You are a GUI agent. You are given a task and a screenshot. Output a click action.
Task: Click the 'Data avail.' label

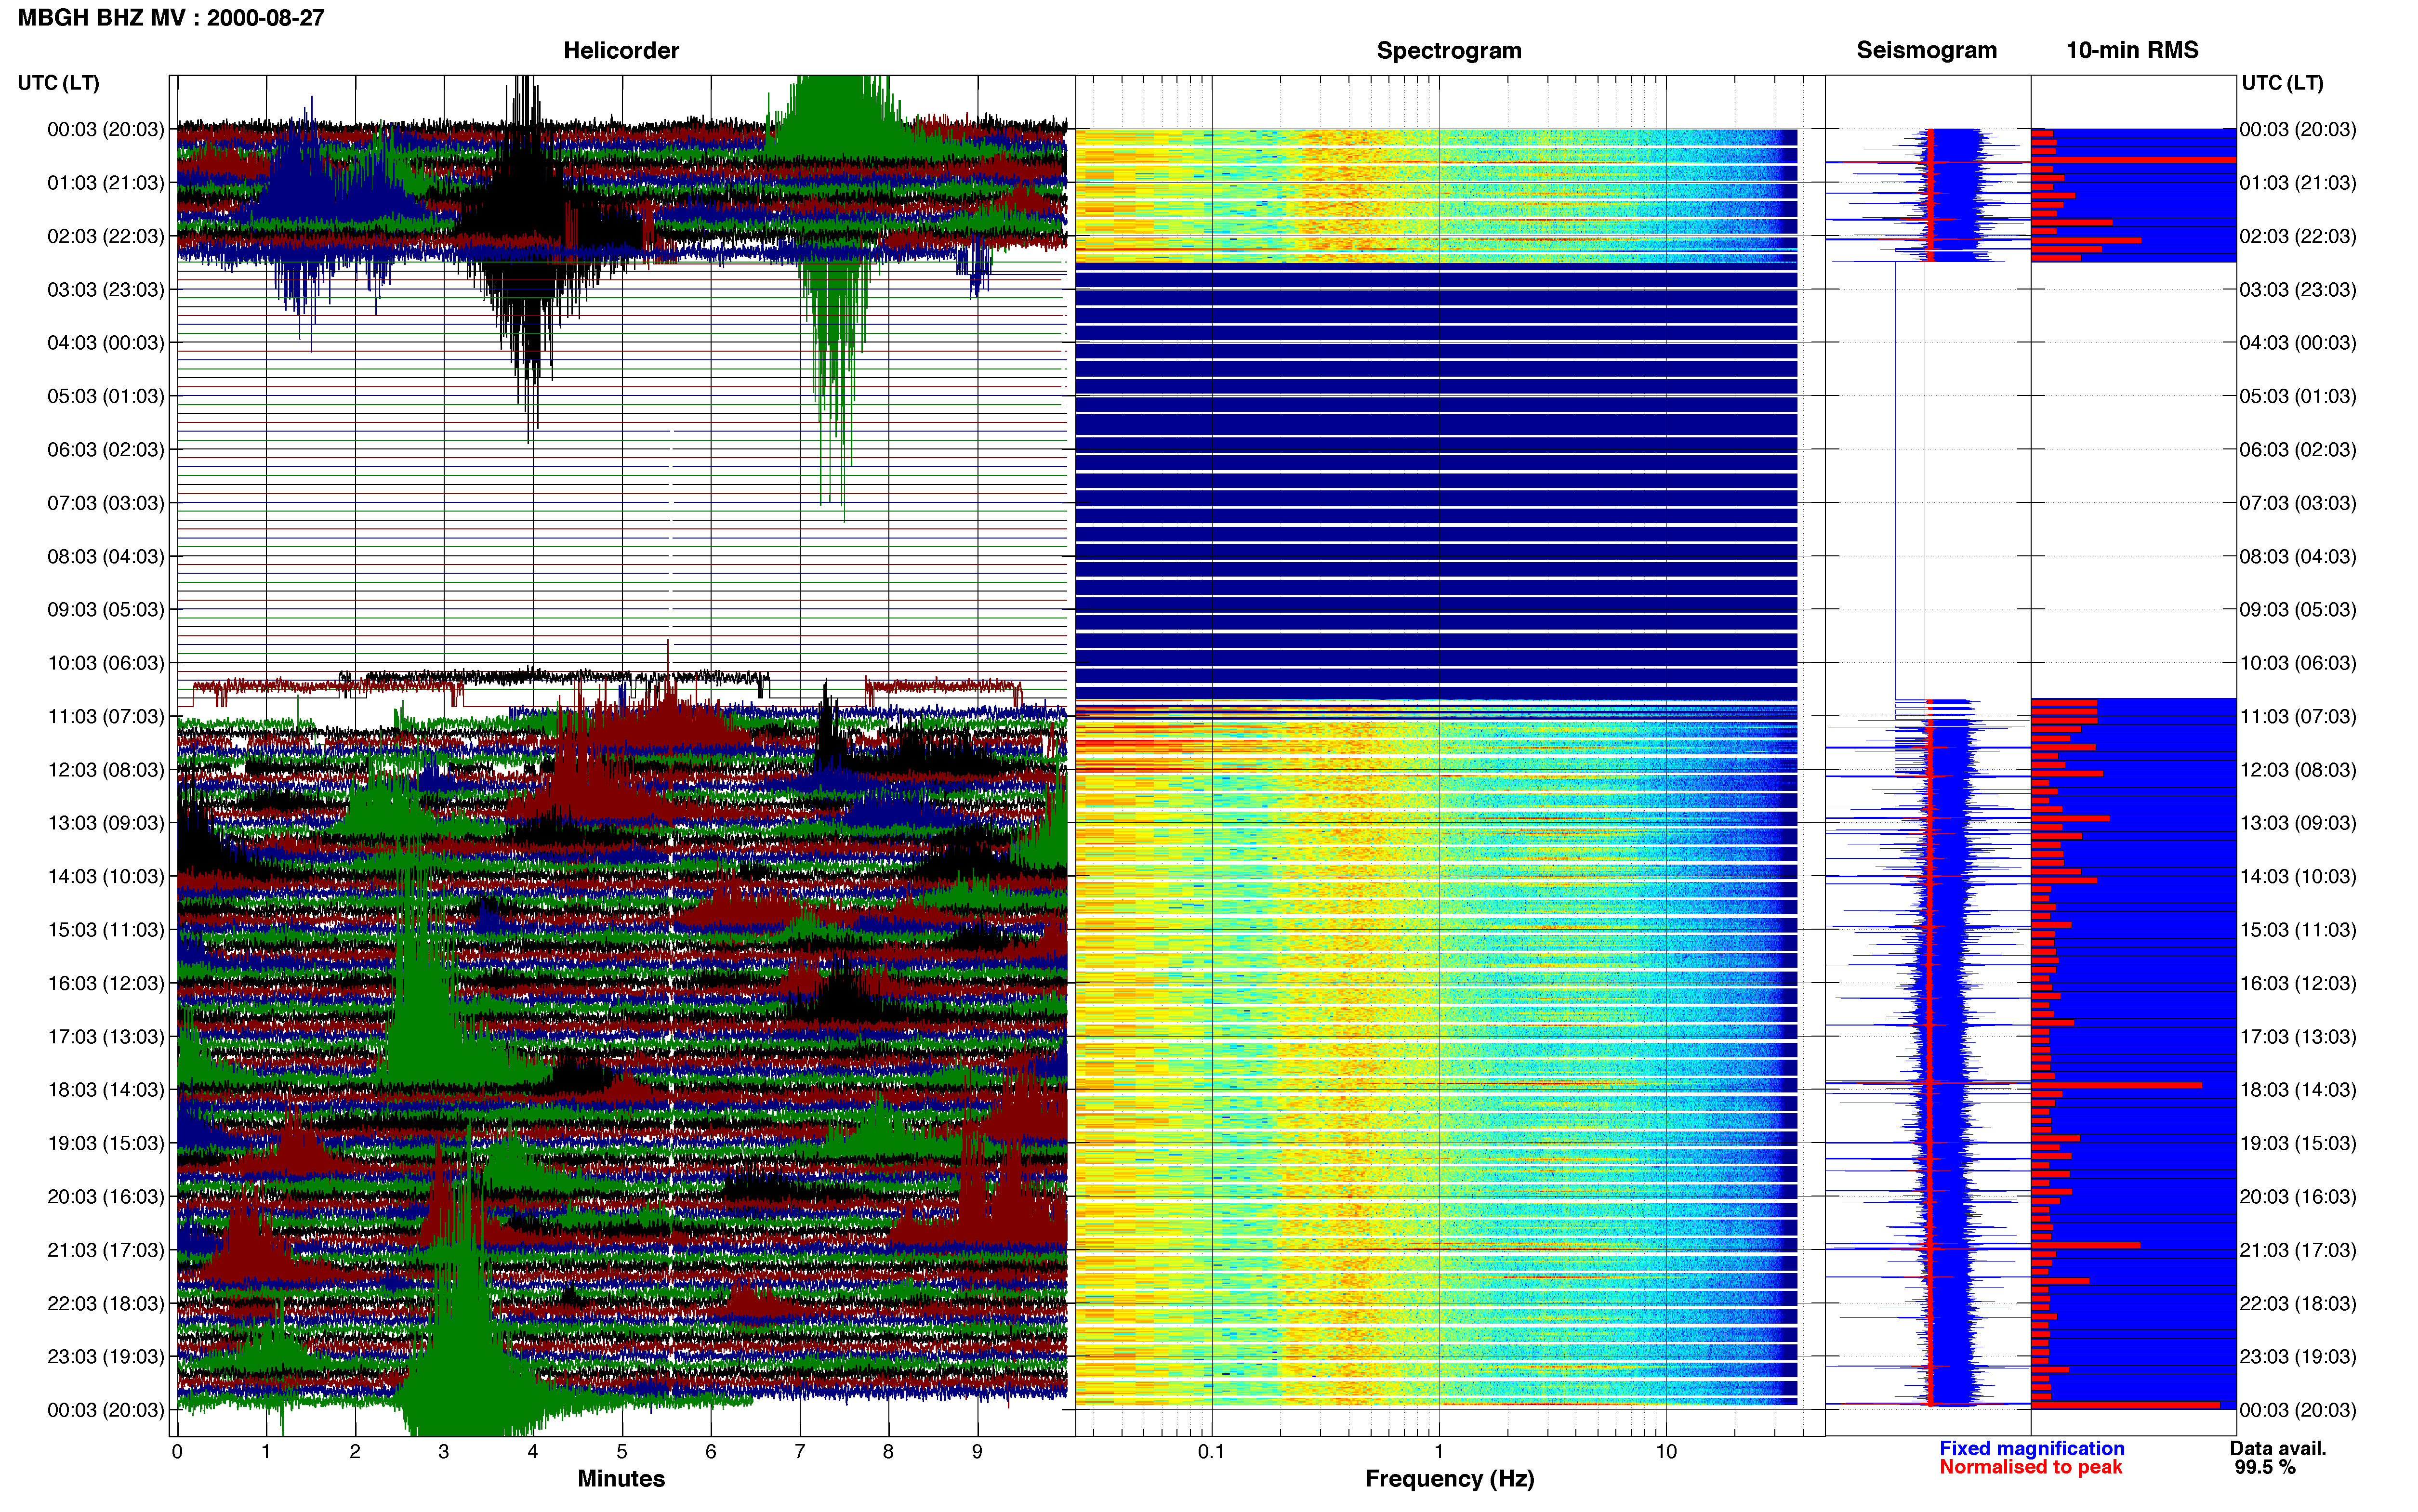[x=2278, y=1448]
